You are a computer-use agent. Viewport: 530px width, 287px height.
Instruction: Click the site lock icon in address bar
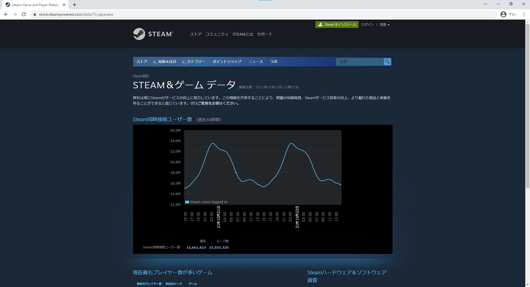(x=35, y=14)
